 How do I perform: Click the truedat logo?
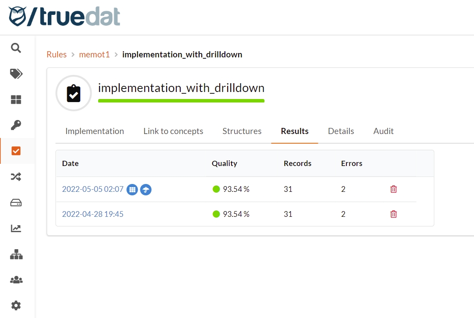pos(64,17)
